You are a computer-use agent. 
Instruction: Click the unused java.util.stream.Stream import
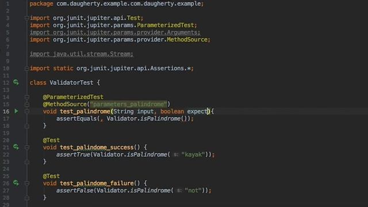(82, 54)
